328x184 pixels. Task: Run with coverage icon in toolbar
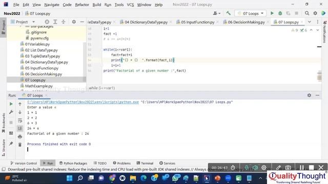coord(288,13)
